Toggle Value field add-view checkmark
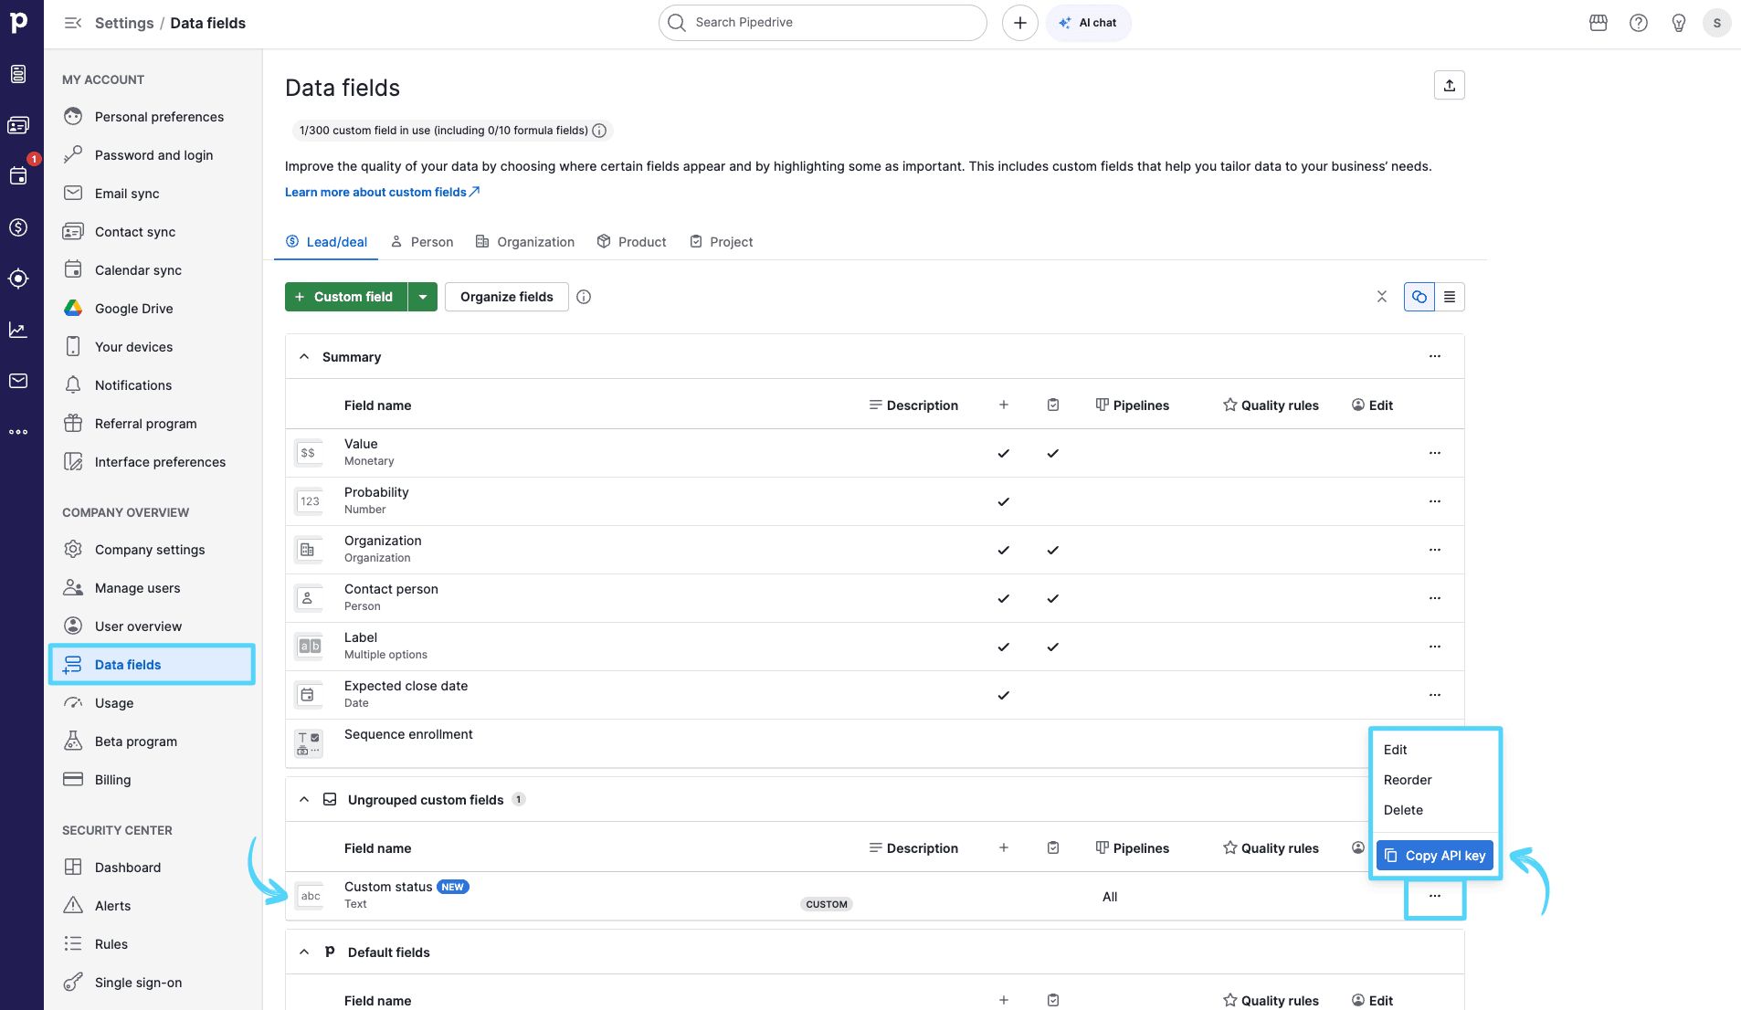This screenshot has width=1741, height=1010. (x=1004, y=453)
